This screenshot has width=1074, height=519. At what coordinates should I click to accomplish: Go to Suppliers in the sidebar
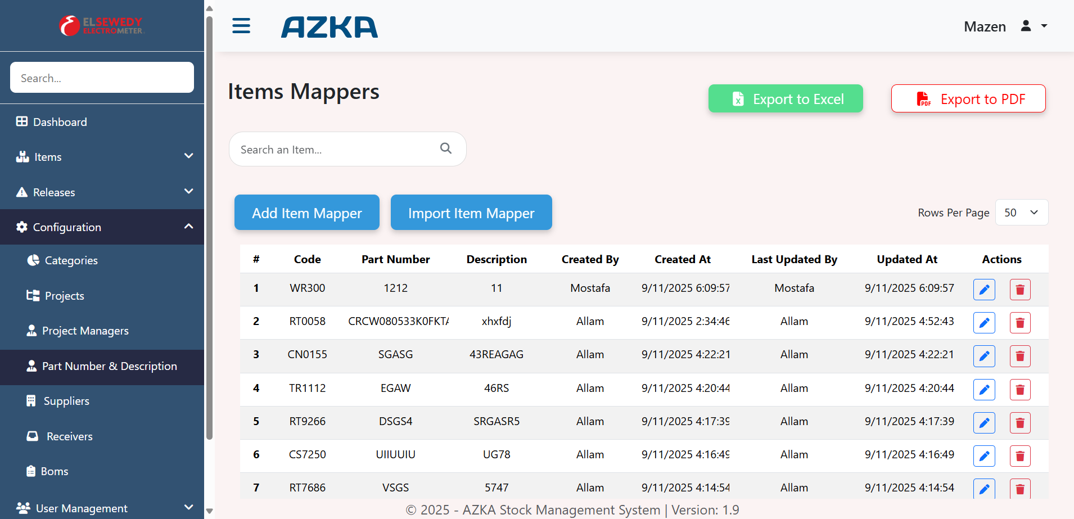66,401
